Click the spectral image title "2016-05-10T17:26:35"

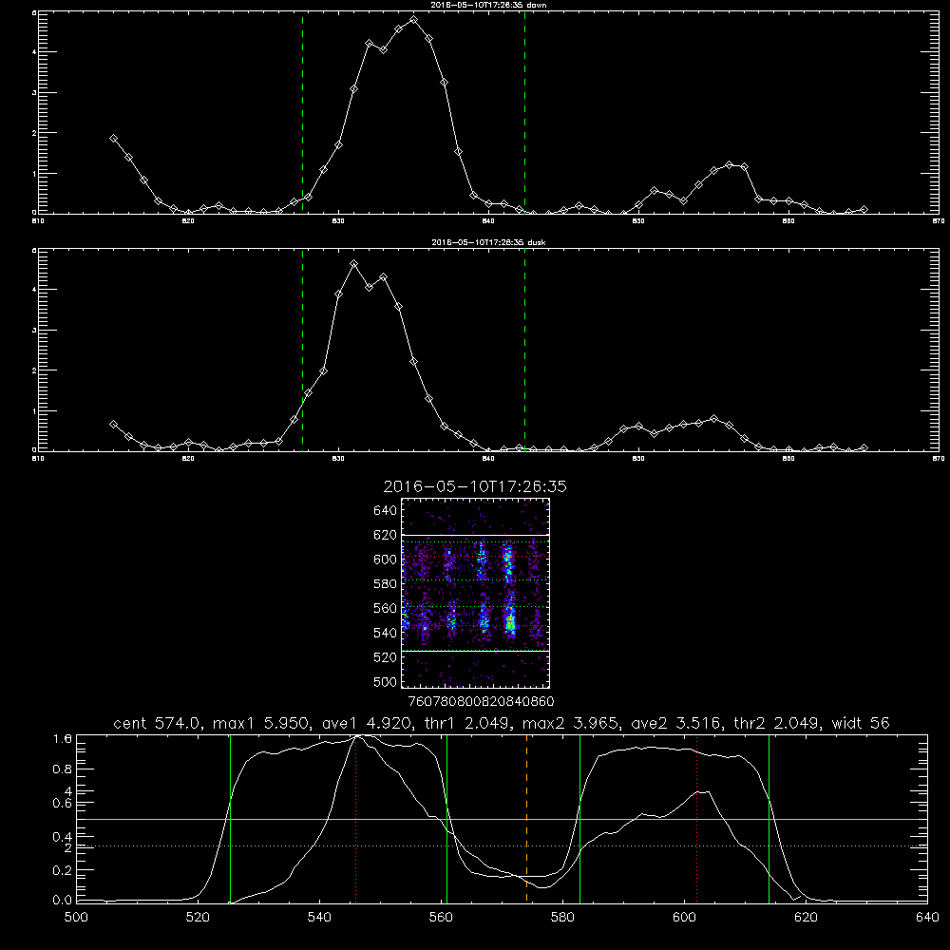pos(474,487)
